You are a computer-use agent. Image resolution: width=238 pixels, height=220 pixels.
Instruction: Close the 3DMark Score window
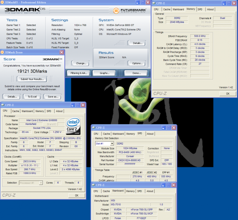point(61,52)
